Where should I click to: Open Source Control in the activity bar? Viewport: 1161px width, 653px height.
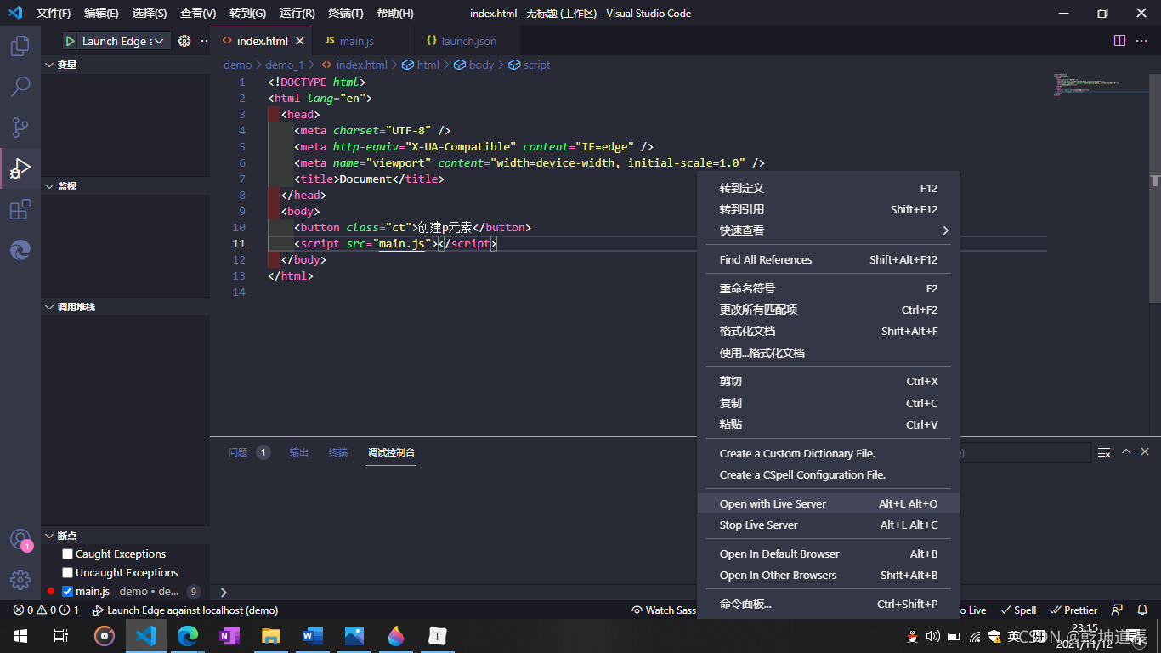[19, 127]
